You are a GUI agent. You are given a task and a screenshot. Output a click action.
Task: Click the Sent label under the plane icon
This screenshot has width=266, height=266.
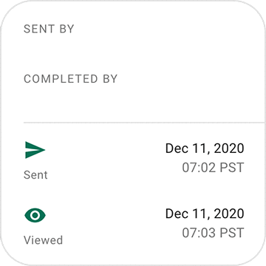pyautogui.click(x=35, y=175)
